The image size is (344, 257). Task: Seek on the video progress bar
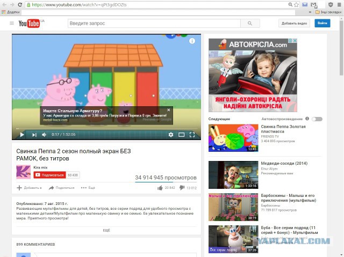pyautogui.click(x=106, y=129)
